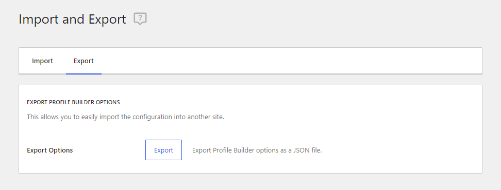Click the word "Export" in the page title

pyautogui.click(x=107, y=20)
